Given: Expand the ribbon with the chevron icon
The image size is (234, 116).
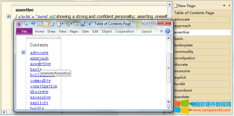Looking at the screenshot, I should point(161,31).
